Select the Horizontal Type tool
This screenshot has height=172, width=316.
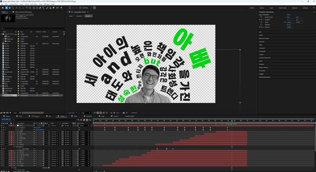tap(43, 8)
